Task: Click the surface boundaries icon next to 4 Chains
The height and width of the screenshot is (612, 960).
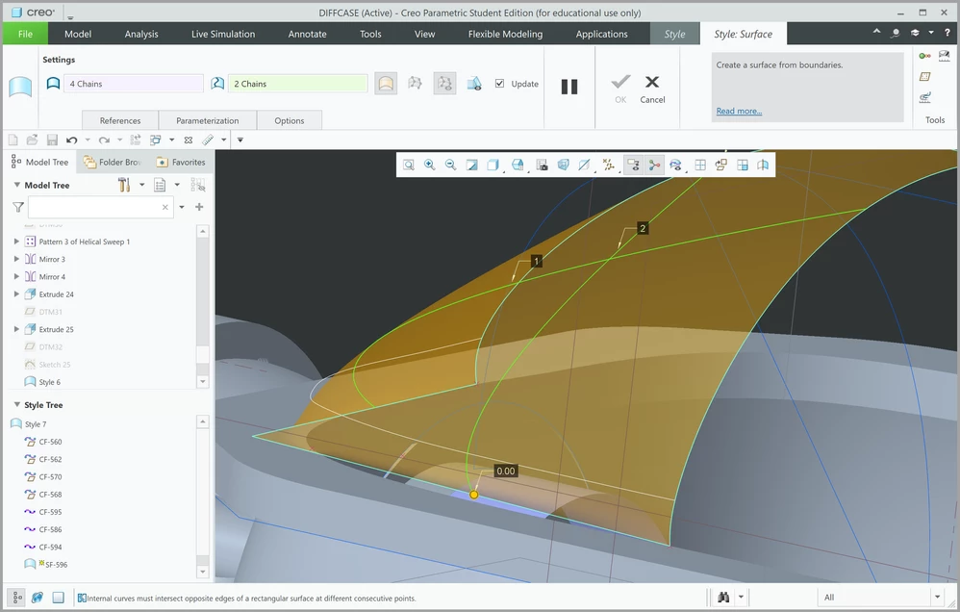Action: pos(53,83)
